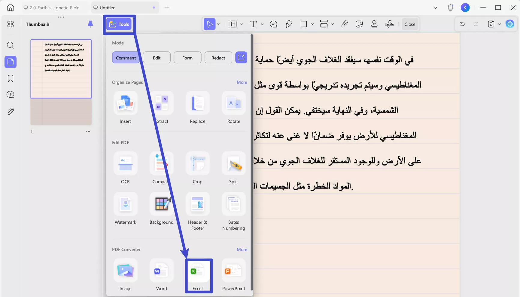The image size is (520, 297).
Task: Click More next to PDF Converter
Action: tap(242, 249)
